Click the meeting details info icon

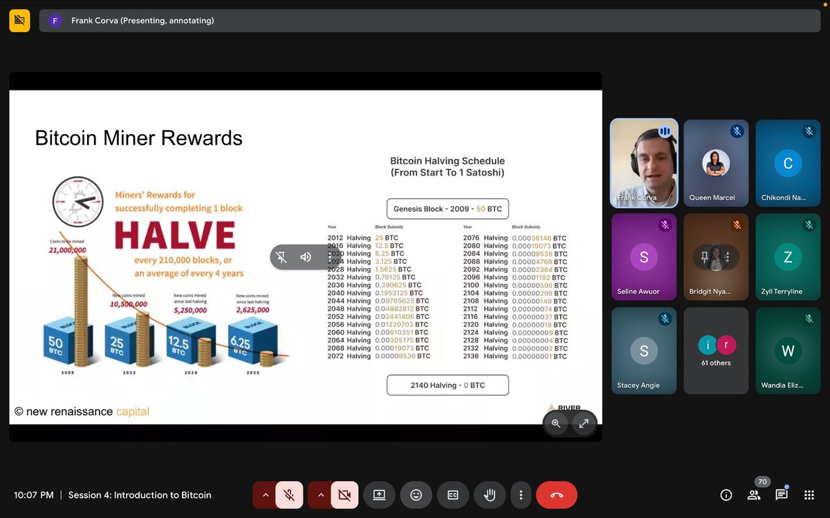pos(726,495)
